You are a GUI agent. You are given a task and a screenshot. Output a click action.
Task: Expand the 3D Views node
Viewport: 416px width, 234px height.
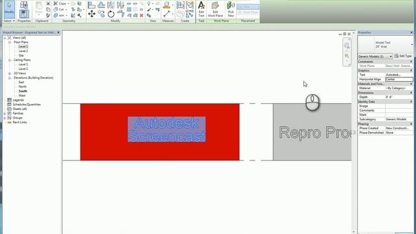point(10,73)
